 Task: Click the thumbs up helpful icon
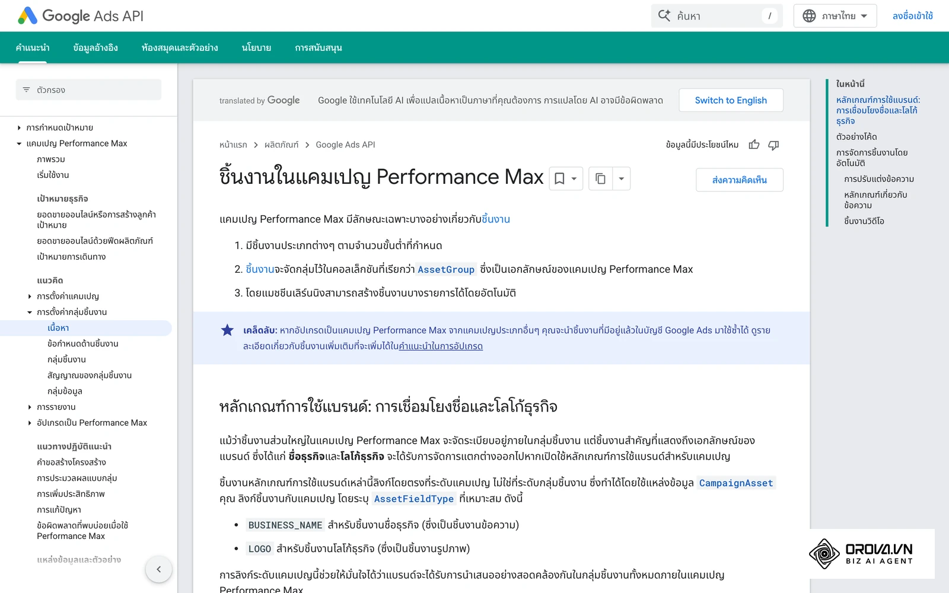754,145
